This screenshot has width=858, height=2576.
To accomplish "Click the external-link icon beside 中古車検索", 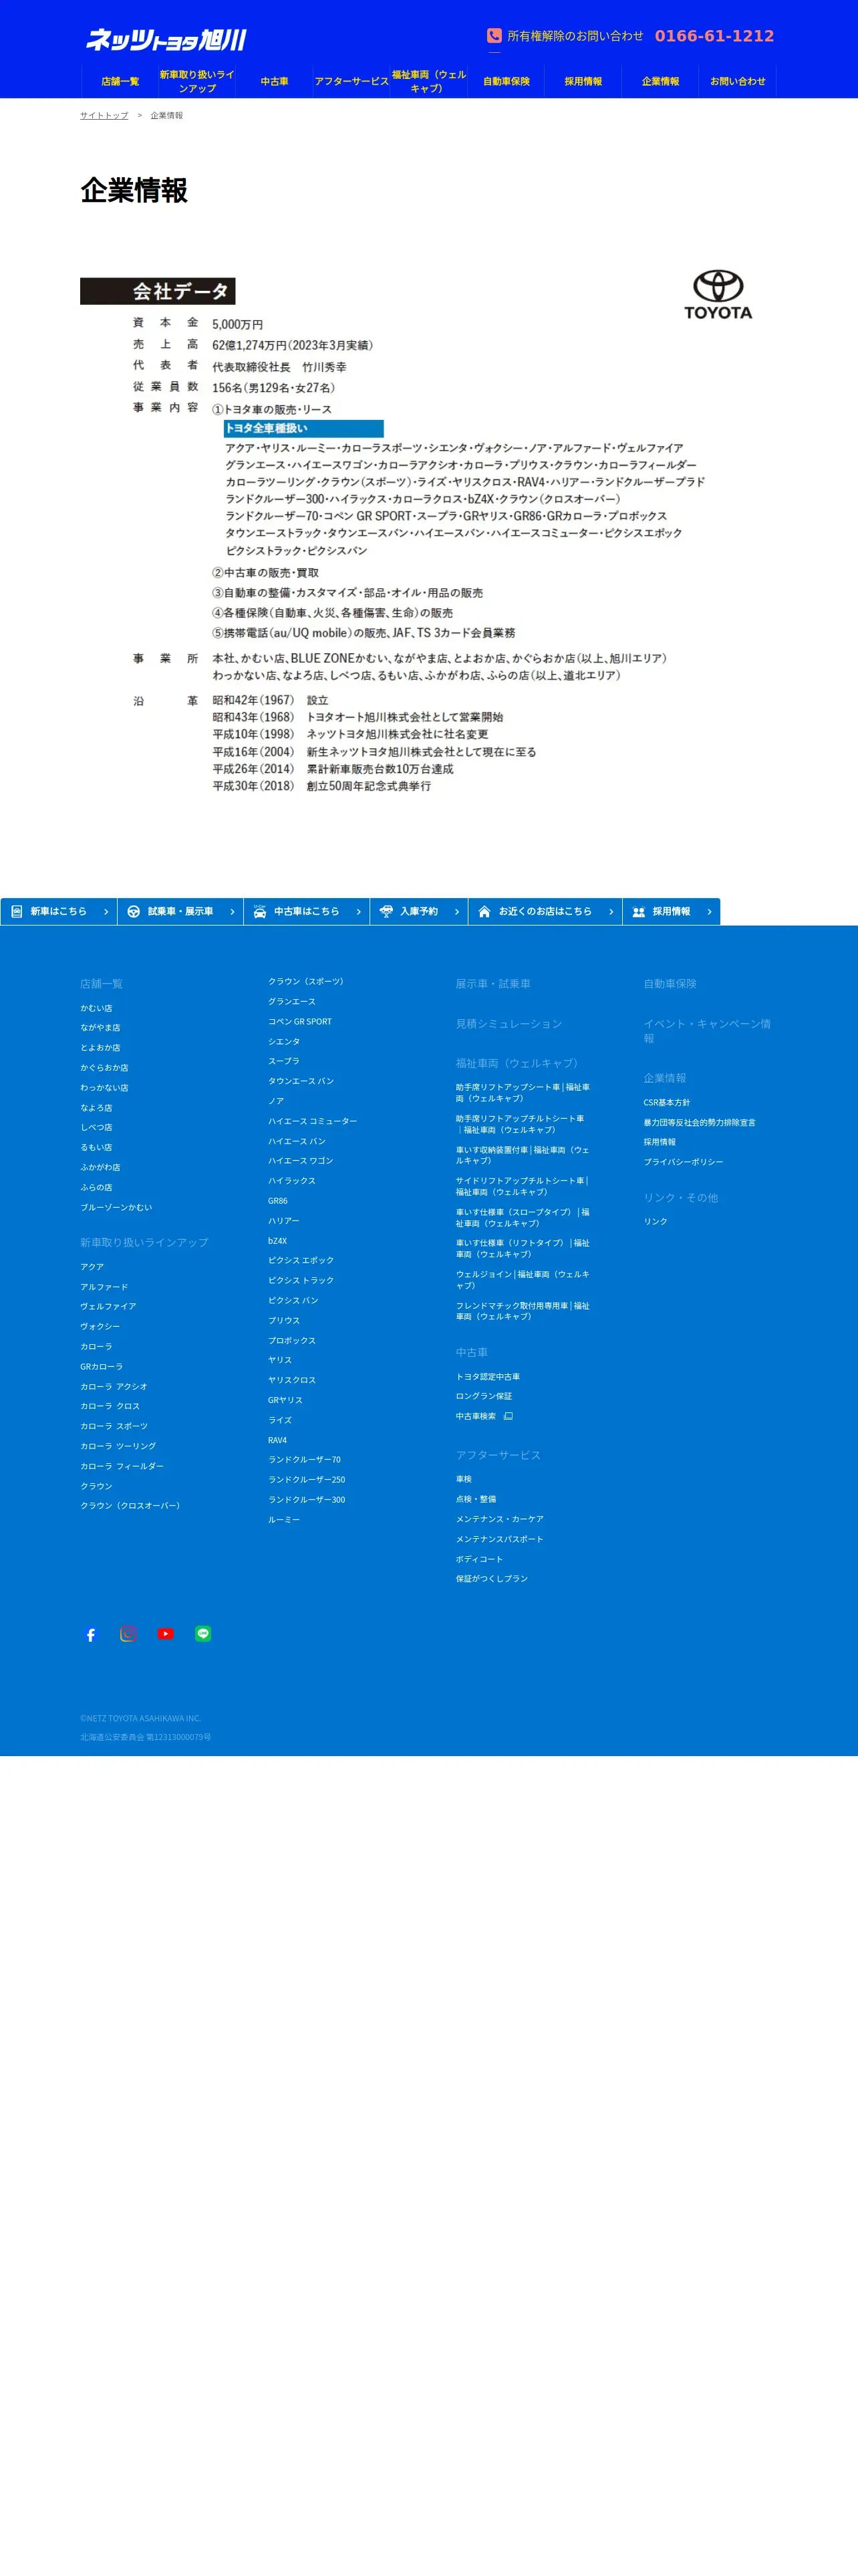I will click(x=509, y=1416).
